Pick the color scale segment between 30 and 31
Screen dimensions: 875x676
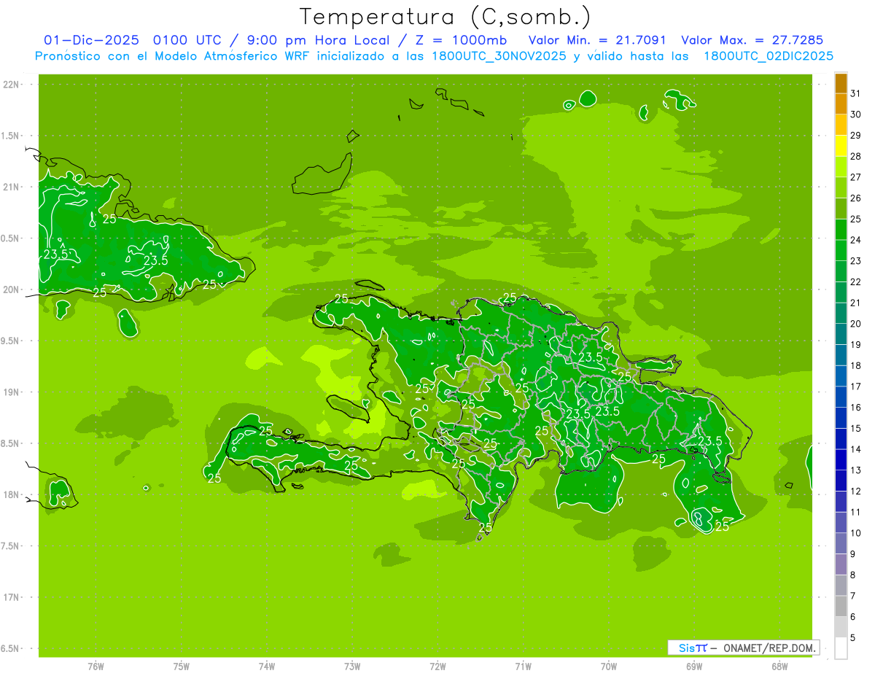[841, 104]
